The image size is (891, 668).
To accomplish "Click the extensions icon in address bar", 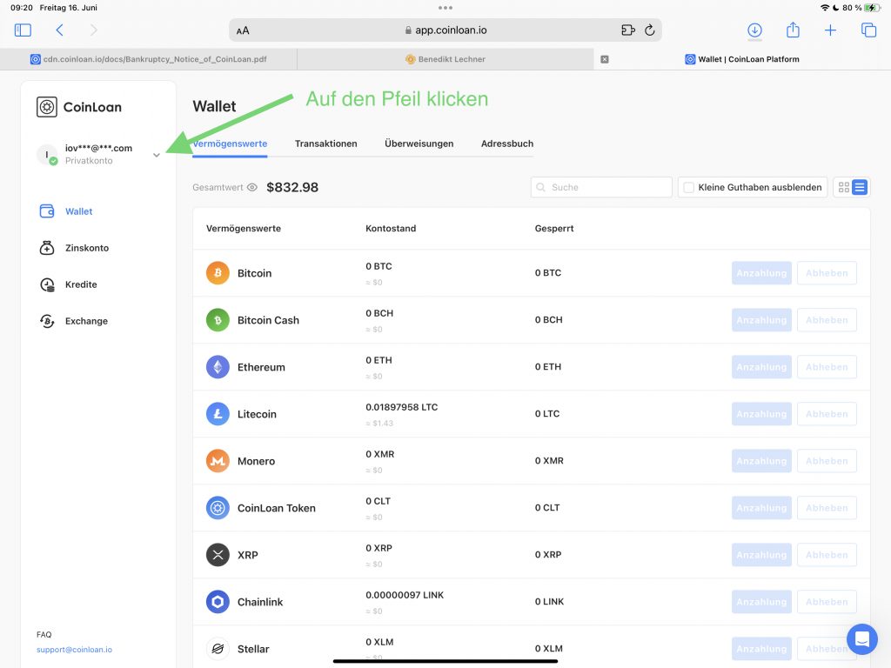I will point(628,30).
